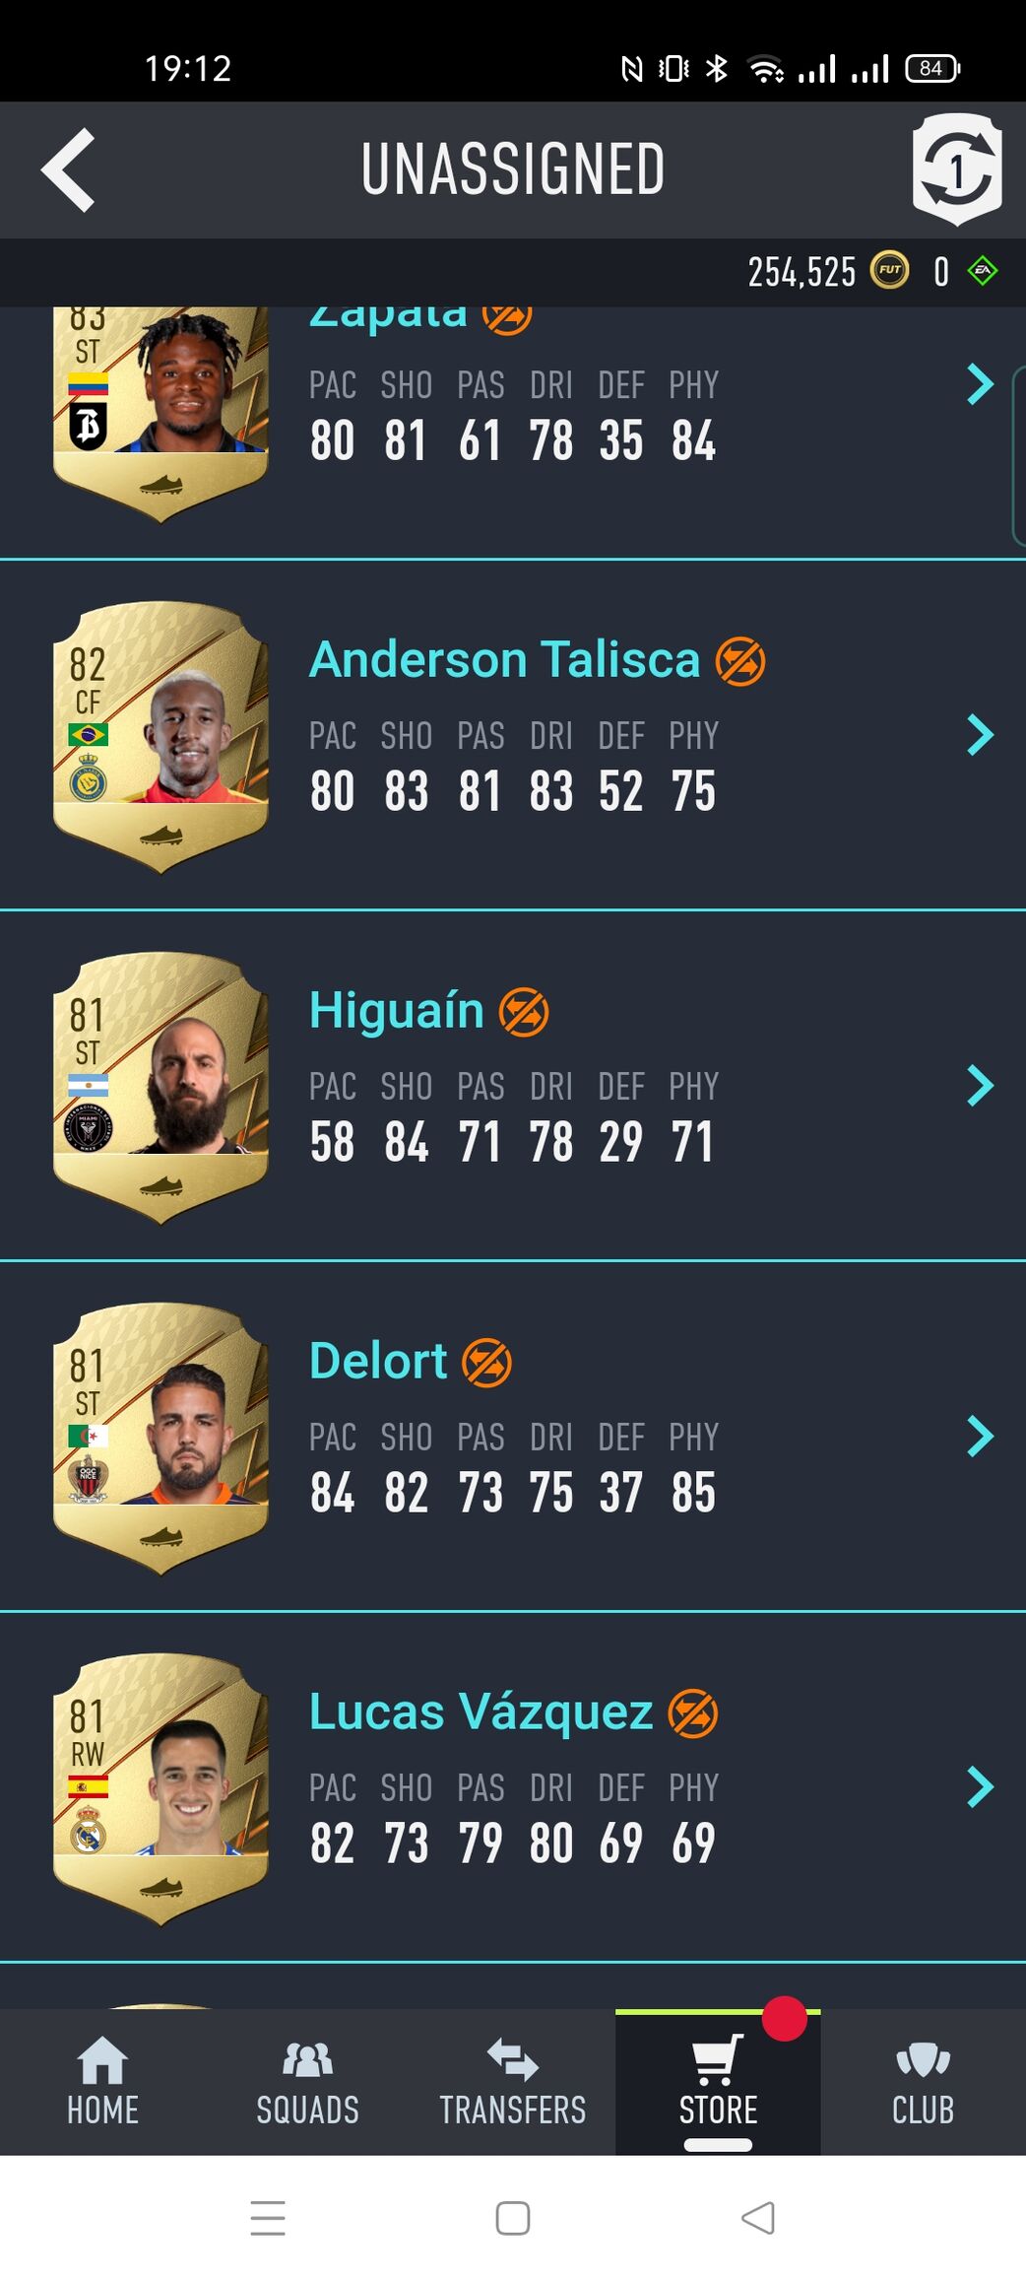
Task: Tap Lucas Vázquez's gold player card
Action: pyautogui.click(x=160, y=1789)
